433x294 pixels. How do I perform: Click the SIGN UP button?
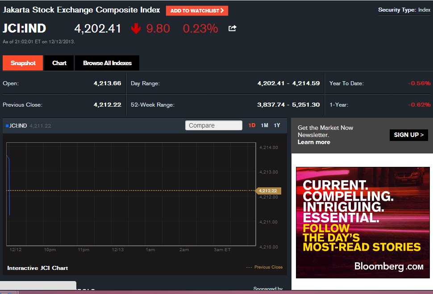409,135
